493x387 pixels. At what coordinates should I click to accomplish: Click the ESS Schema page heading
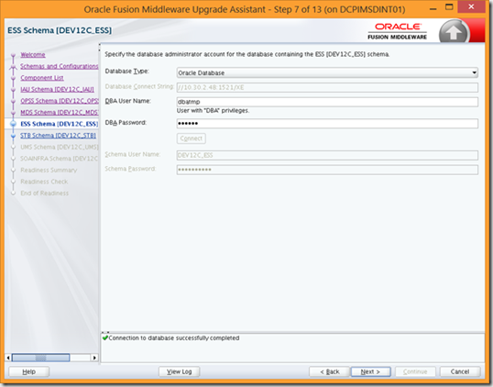[x=60, y=30]
